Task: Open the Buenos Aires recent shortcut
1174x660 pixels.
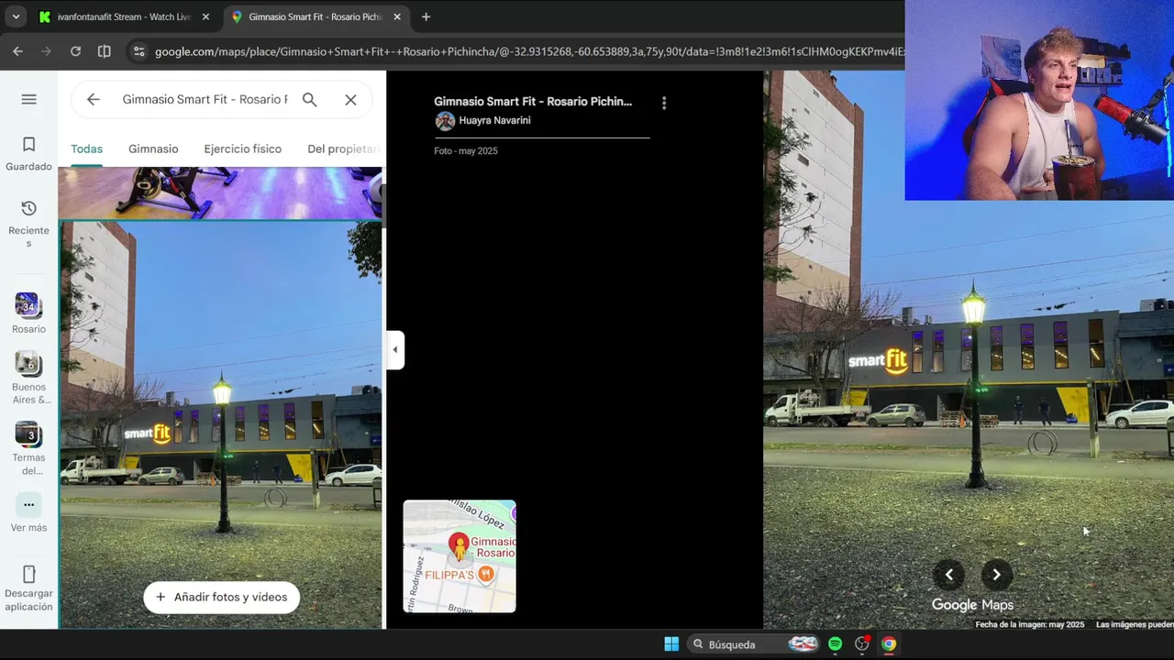Action: 28,378
